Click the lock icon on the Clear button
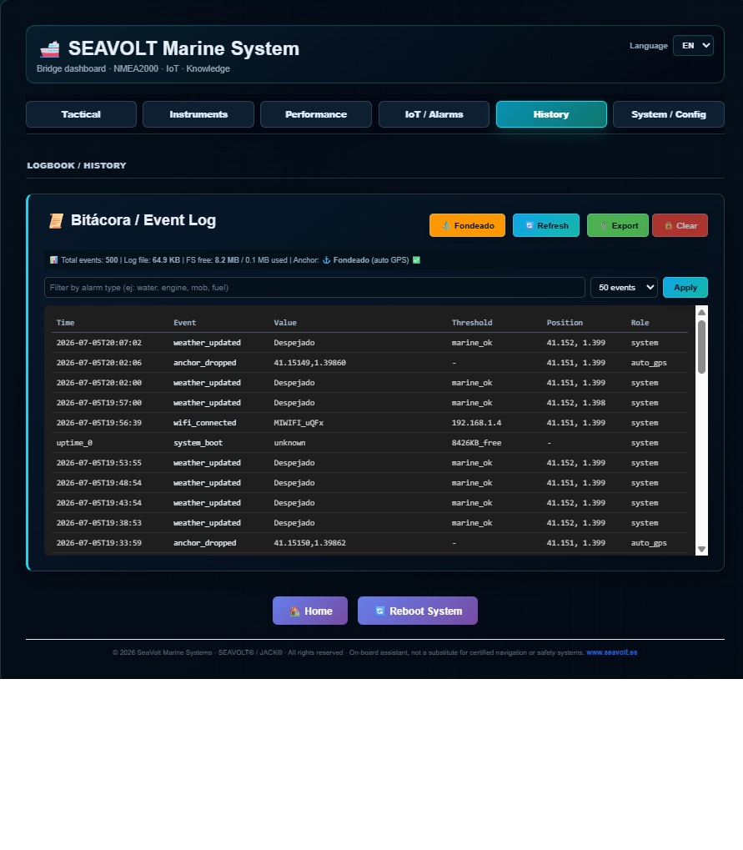The height and width of the screenshot is (850, 743). 668,225
